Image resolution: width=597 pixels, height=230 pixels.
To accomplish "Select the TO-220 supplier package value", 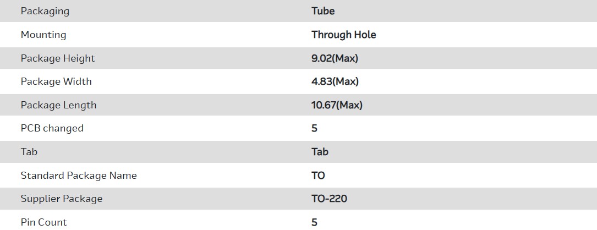I will pyautogui.click(x=329, y=199).
